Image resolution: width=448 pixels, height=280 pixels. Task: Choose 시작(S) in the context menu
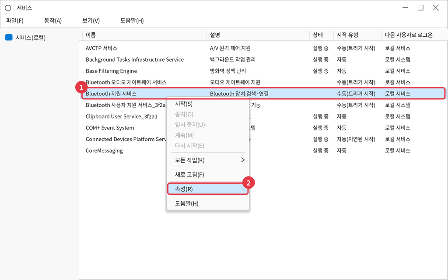pyautogui.click(x=208, y=104)
